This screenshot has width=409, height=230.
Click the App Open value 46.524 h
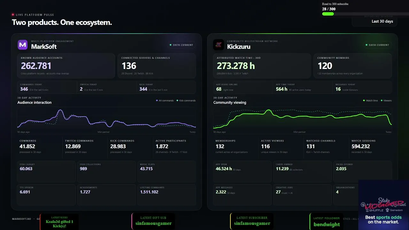224,169
